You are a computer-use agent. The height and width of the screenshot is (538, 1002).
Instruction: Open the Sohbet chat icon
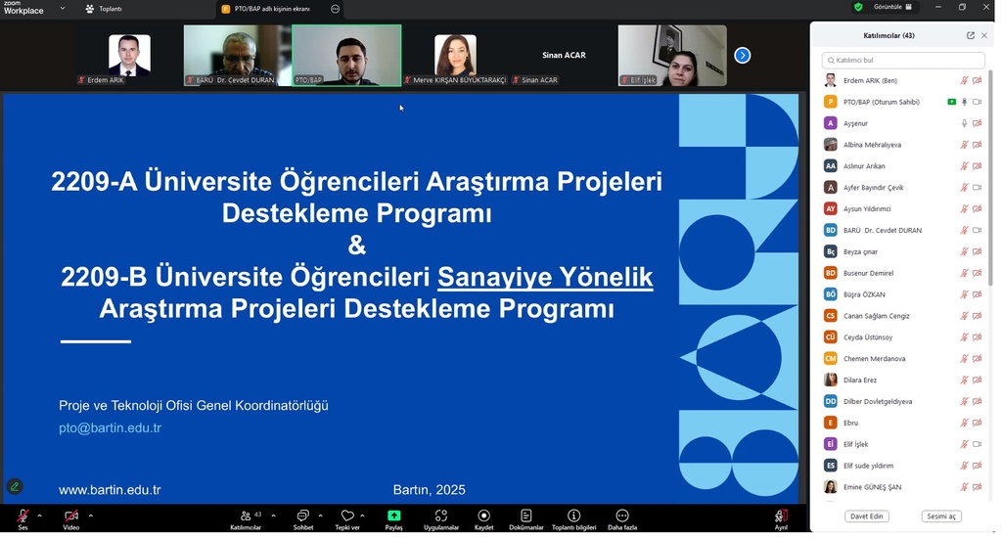coord(303,516)
